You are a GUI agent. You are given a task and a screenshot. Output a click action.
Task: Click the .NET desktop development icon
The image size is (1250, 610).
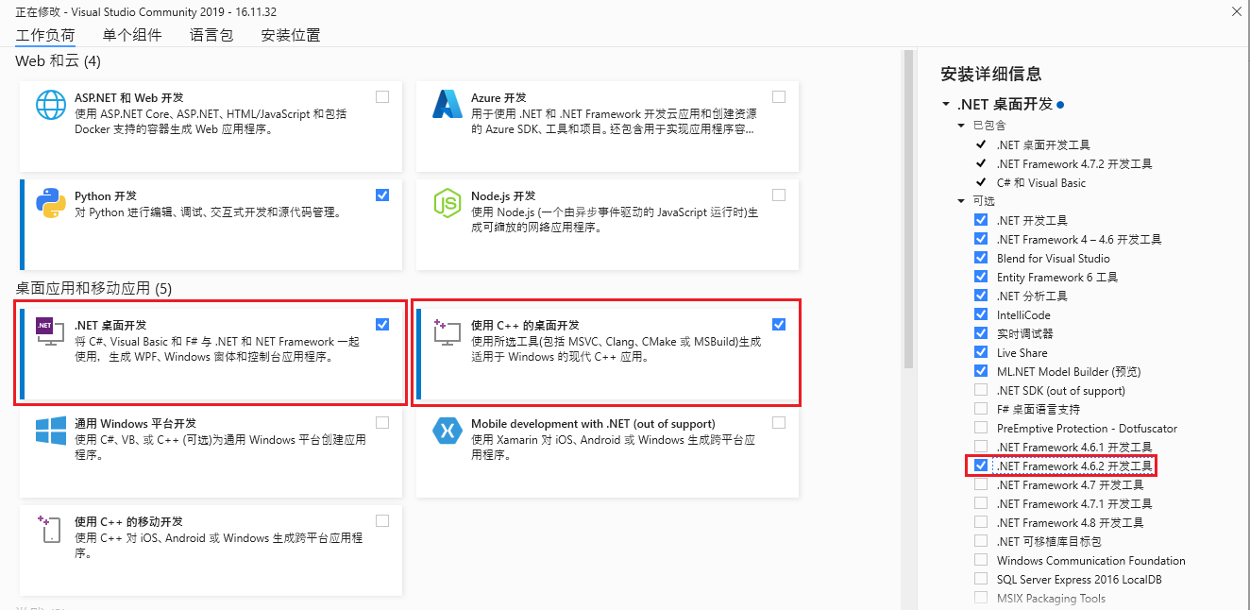[49, 332]
